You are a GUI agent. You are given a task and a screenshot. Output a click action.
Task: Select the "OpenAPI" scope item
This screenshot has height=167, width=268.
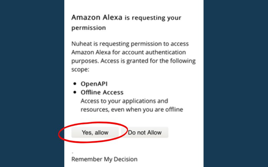[x=94, y=83]
